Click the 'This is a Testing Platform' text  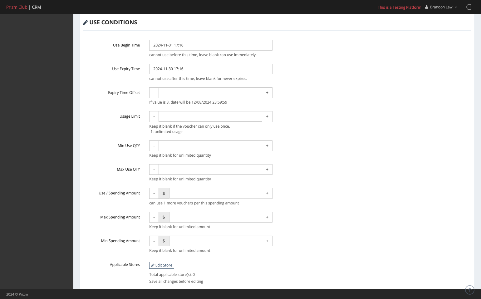[x=400, y=7]
